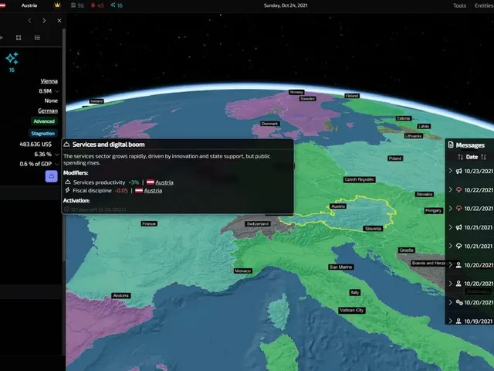This screenshot has width=494, height=371.
Task: Open the Tools menu
Action: point(460,5)
